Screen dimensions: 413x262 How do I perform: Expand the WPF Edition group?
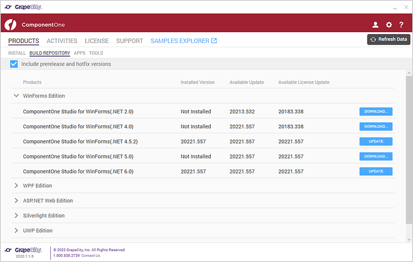point(16,186)
